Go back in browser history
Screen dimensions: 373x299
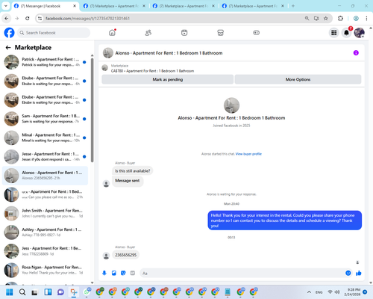7,18
